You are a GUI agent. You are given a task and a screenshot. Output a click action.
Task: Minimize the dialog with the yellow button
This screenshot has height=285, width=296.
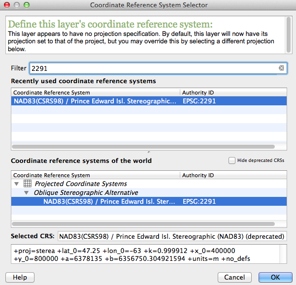(x=16, y=5)
